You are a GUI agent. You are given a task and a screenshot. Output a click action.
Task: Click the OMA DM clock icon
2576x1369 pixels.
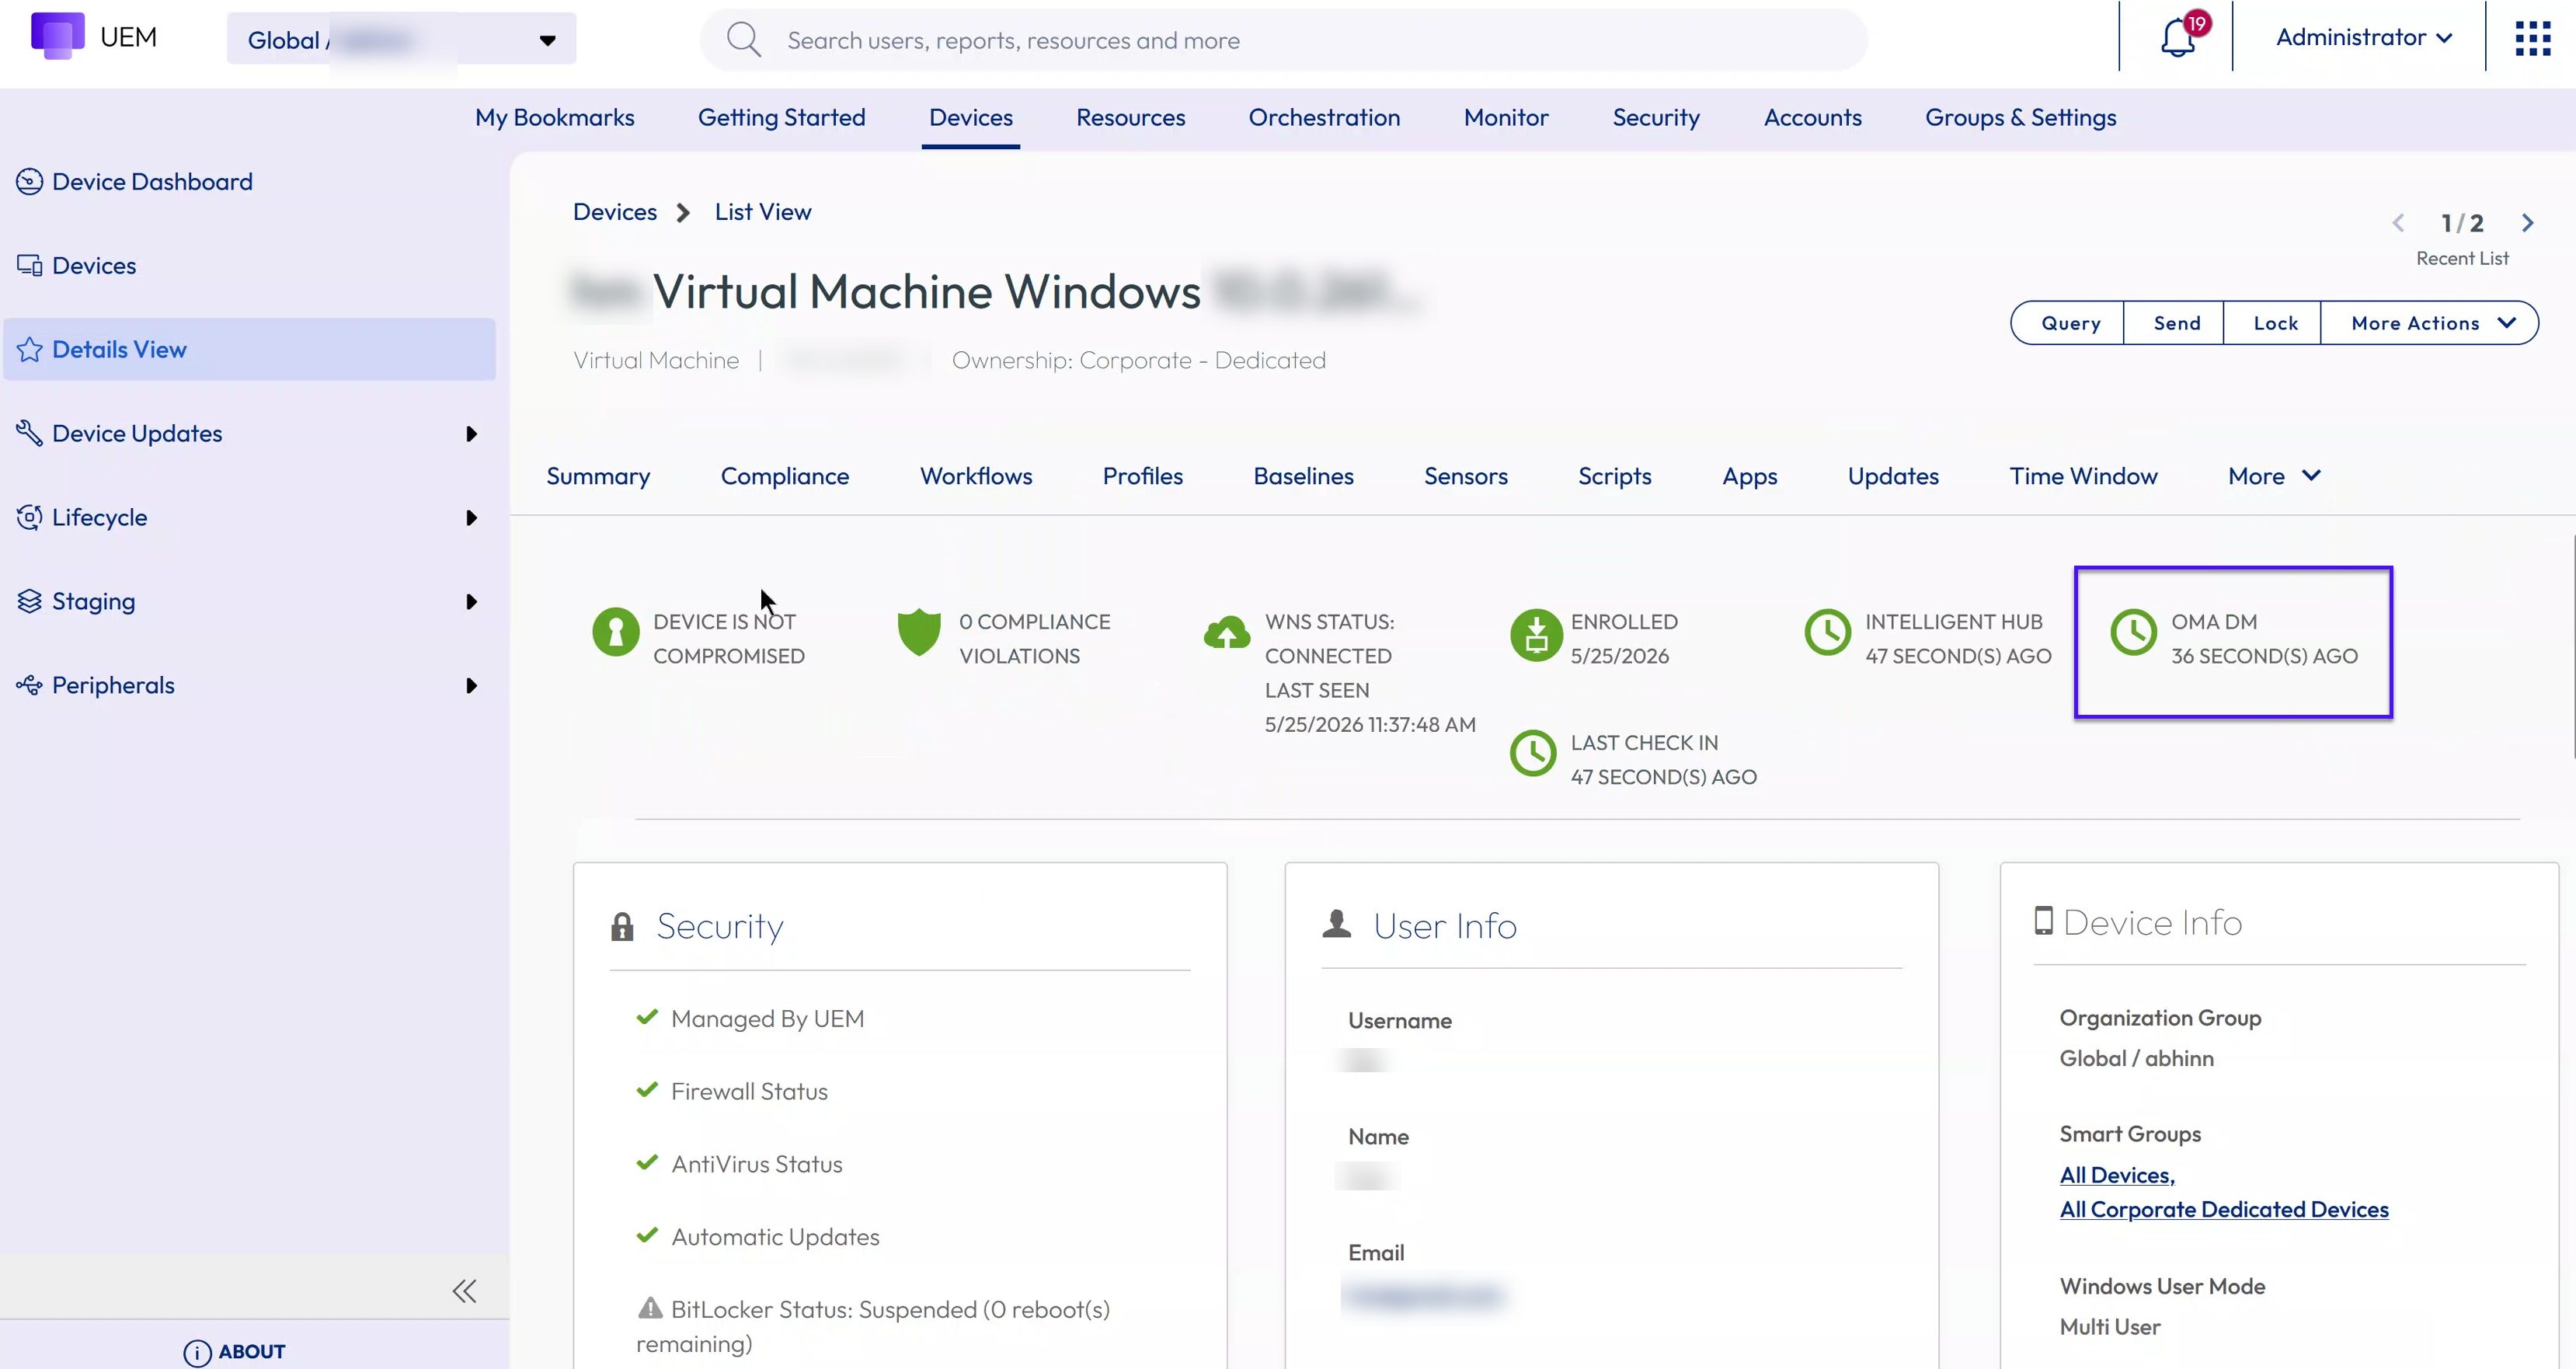(x=2133, y=633)
